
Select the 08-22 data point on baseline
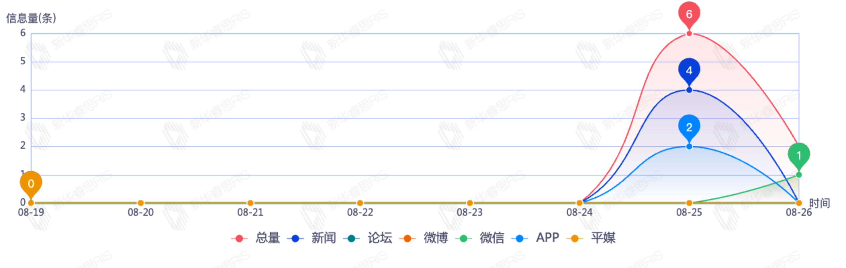click(x=360, y=203)
